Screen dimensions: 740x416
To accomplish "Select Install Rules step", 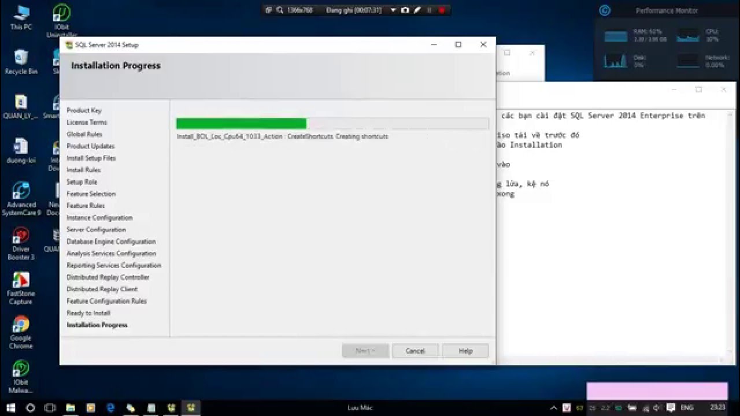I will click(84, 170).
